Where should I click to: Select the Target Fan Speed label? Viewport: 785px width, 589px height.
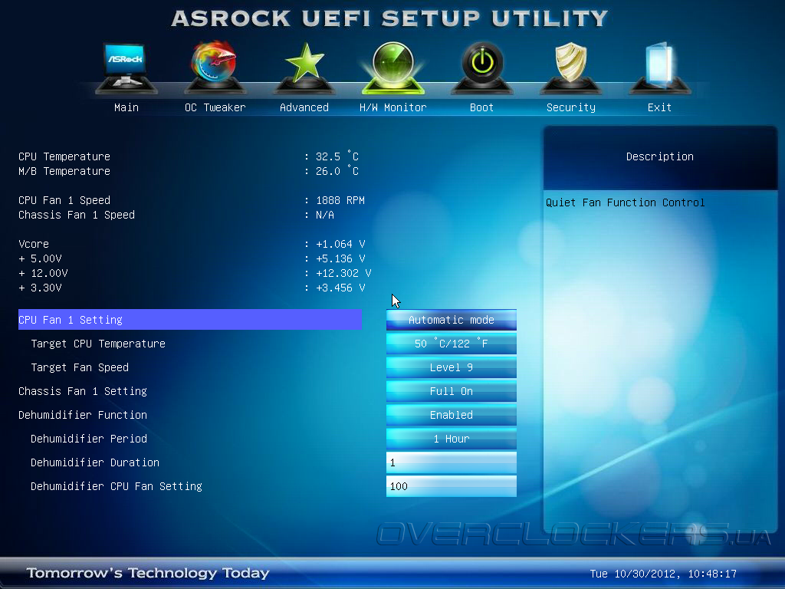[80, 367]
